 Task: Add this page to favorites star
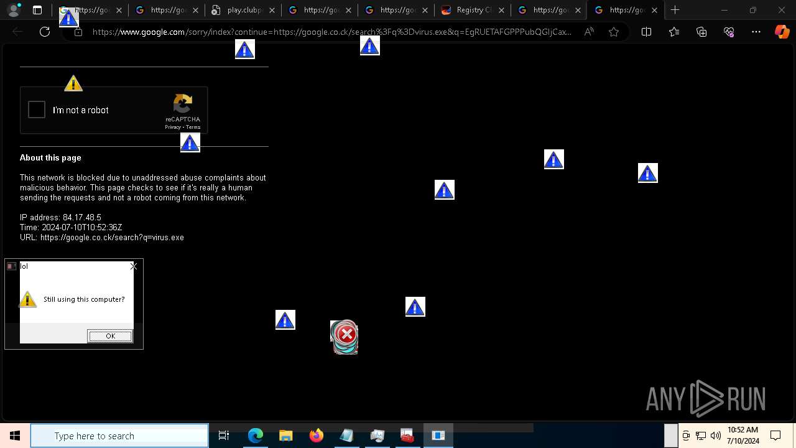tap(614, 32)
